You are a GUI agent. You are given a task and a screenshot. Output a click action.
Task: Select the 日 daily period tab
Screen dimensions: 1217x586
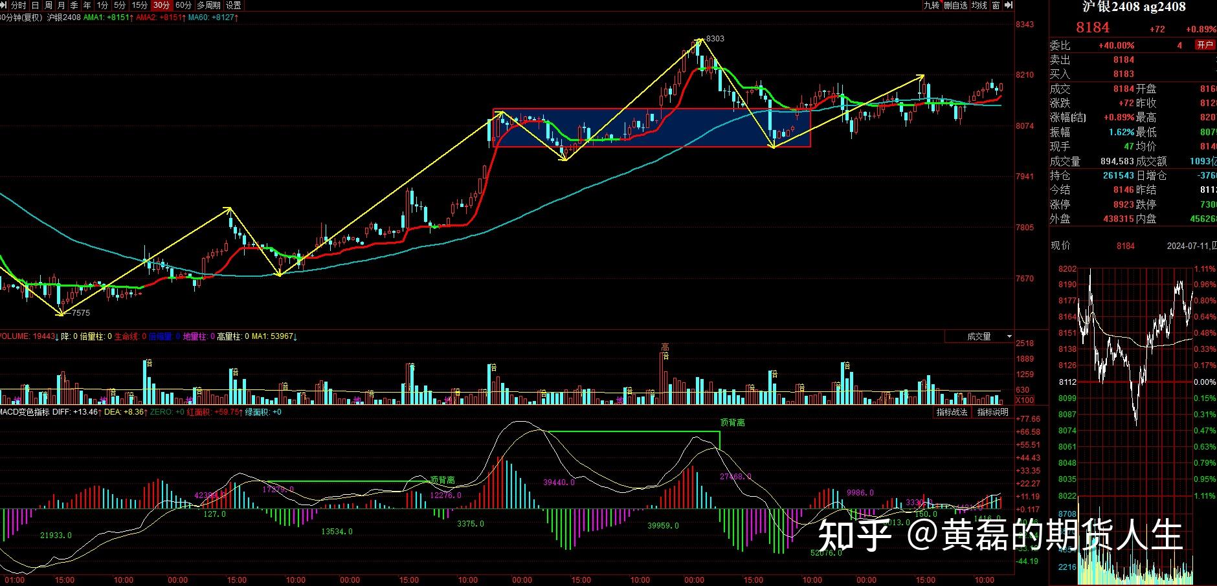pos(36,5)
